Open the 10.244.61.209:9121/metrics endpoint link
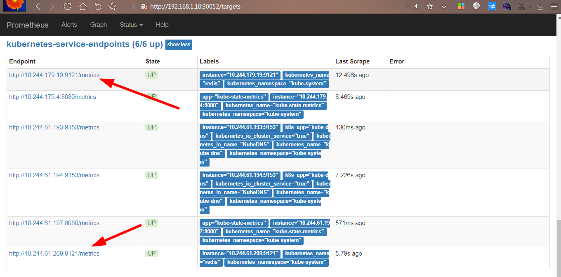 click(x=54, y=254)
